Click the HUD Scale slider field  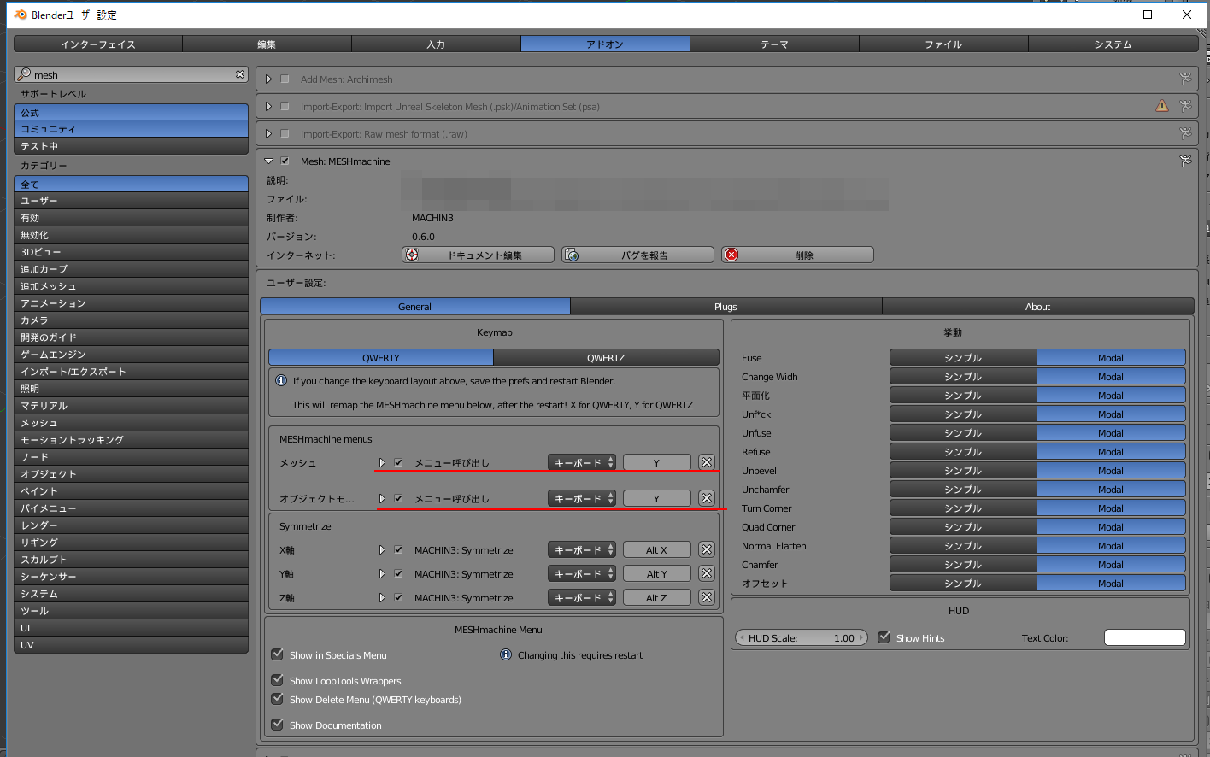click(802, 637)
